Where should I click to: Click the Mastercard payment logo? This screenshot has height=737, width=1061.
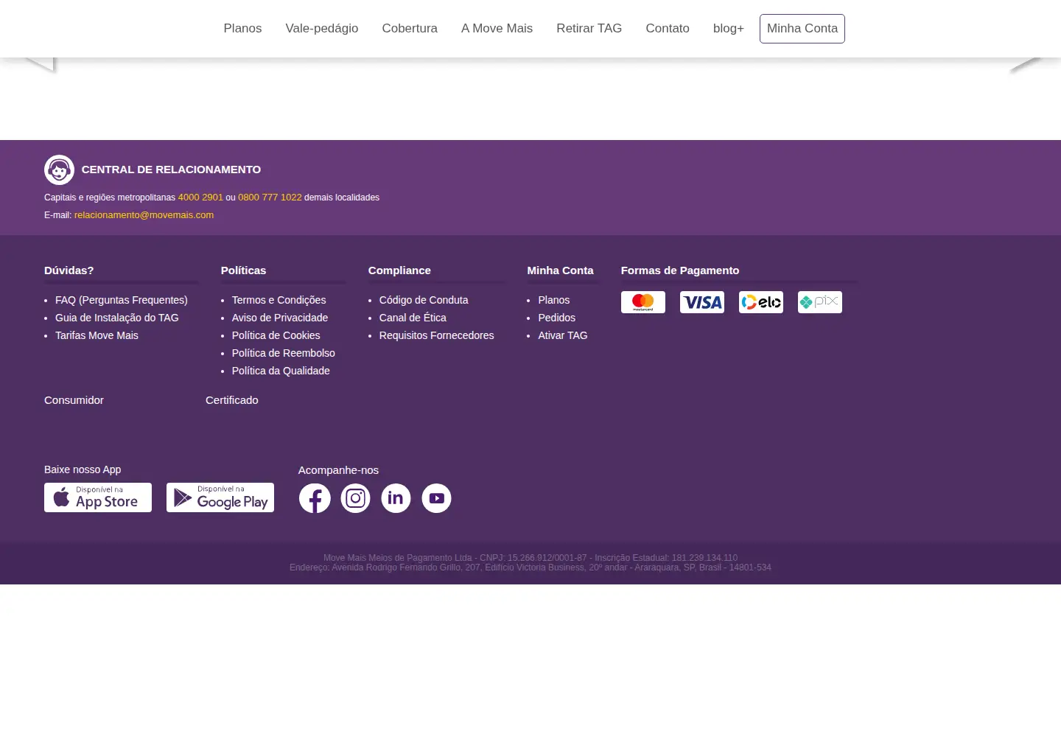pyautogui.click(x=643, y=302)
